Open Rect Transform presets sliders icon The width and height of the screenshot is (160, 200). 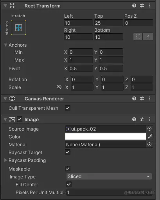(x=142, y=5)
